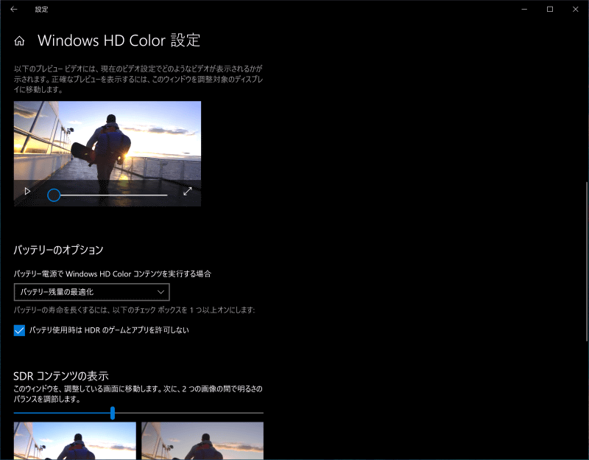Click the chevron on the battery power combo box
The image size is (589, 460).
(x=161, y=292)
